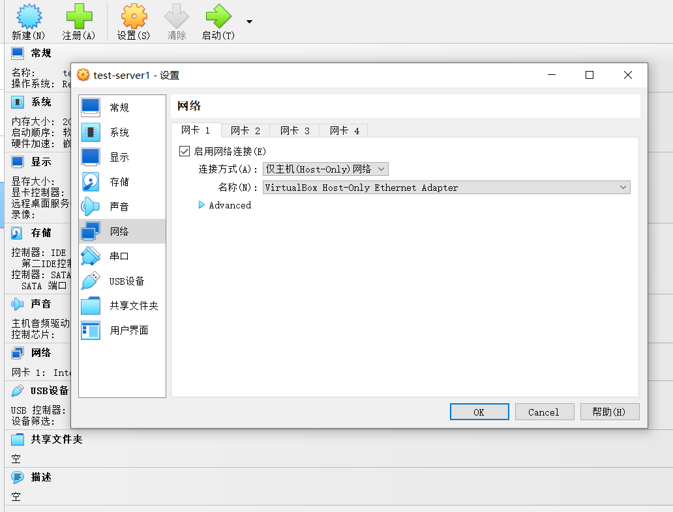Select 常规 category icon in settings sidebar

point(91,107)
